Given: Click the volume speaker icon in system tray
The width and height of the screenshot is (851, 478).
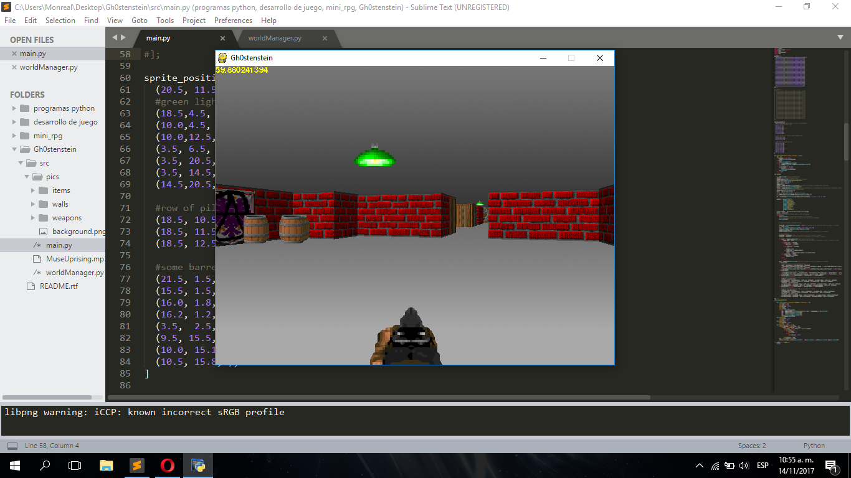Looking at the screenshot, I should [x=744, y=465].
